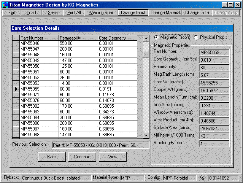Pick MP-55087 in the list
Image resolution: width=243 pixels, height=183 pixels.
pos(75,129)
